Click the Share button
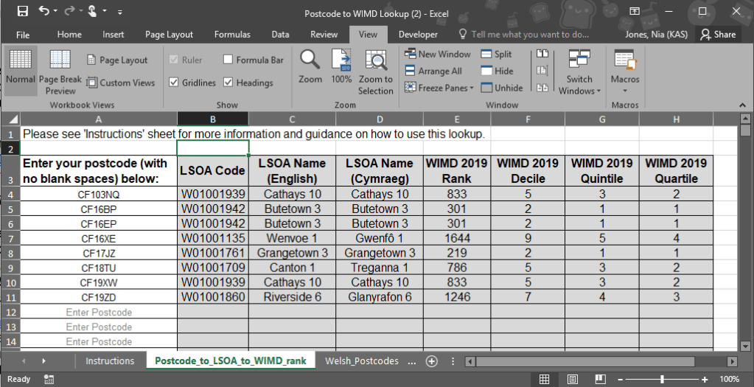This screenshot has width=754, height=387. (x=718, y=35)
